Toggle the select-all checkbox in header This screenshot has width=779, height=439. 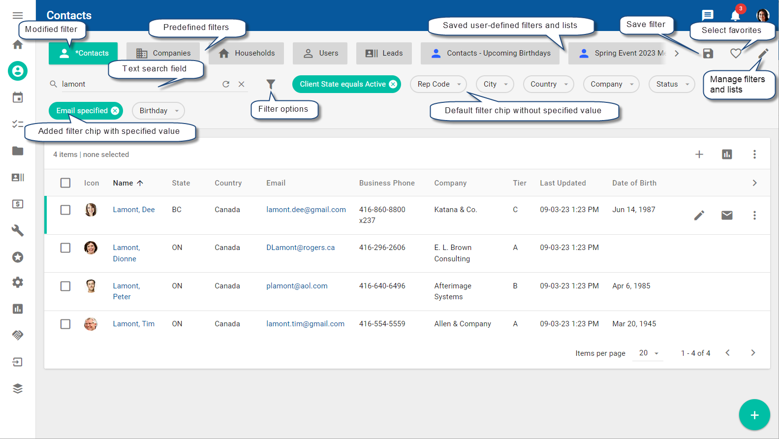(x=65, y=183)
